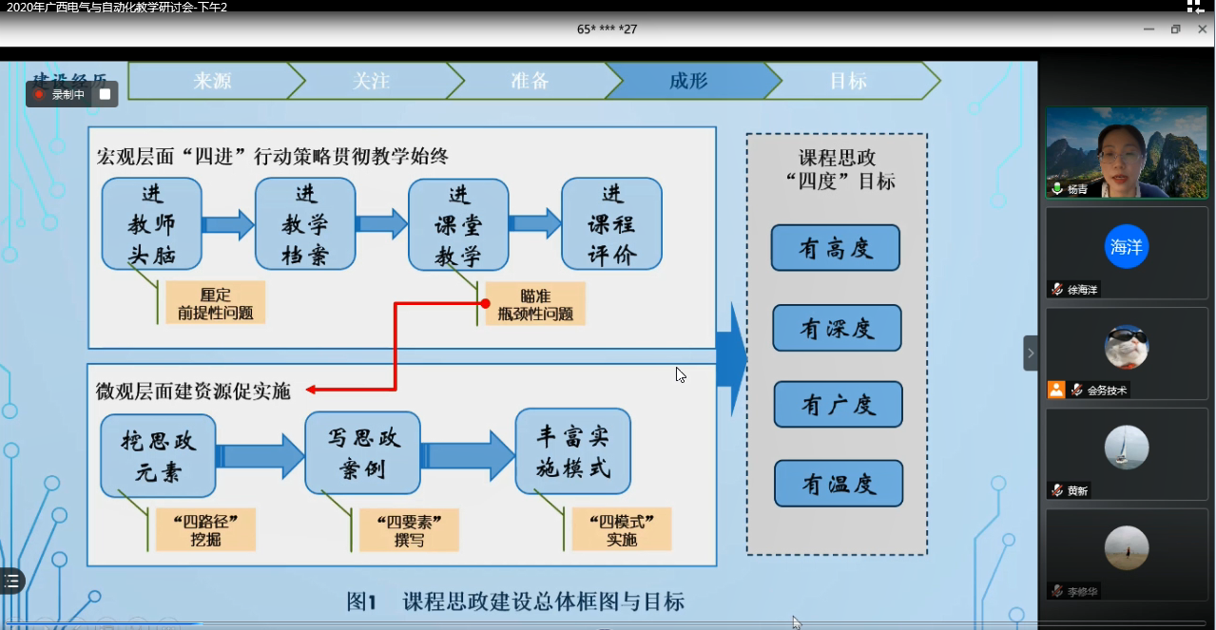
Task: Select the 海洋 avatar tile
Action: point(1127,247)
